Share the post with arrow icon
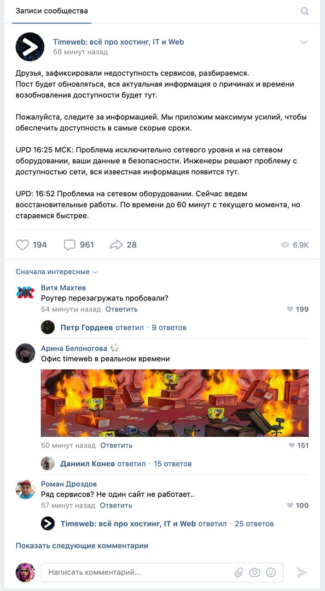 tap(116, 245)
